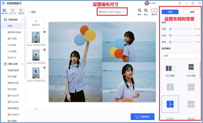Open the 图片工具 icon in top toolbar

coord(13,11)
